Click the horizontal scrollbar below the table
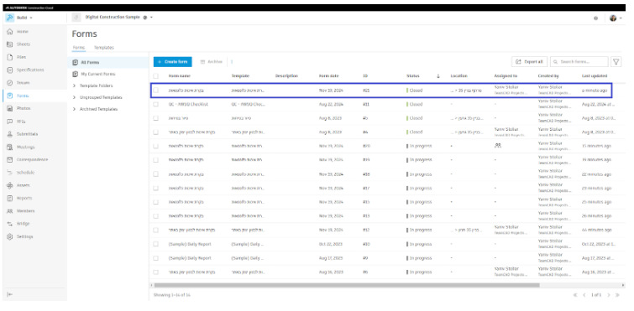The width and height of the screenshot is (634, 311). [347, 285]
